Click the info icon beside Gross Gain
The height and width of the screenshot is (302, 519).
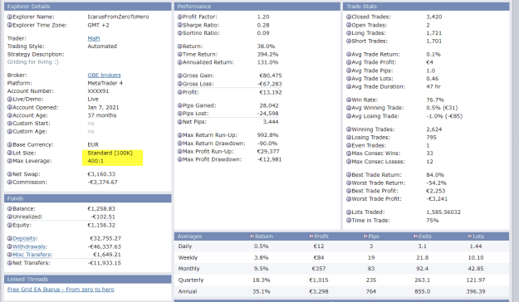[x=179, y=75]
